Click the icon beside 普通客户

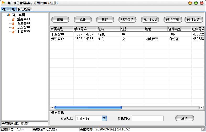(14, 23)
